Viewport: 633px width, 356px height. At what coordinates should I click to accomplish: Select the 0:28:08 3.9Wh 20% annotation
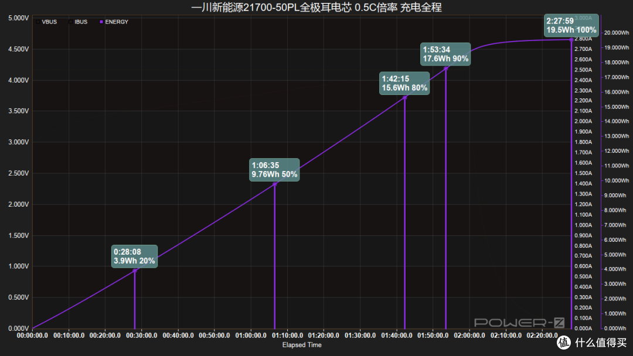click(x=134, y=256)
